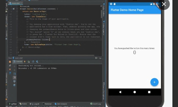Image resolution: width=178 pixels, height=107 pixels.
Task: Collapse the ThemeData block fold marker
Action: click(17, 17)
